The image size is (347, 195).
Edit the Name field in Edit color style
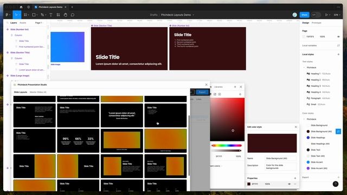point(280,159)
